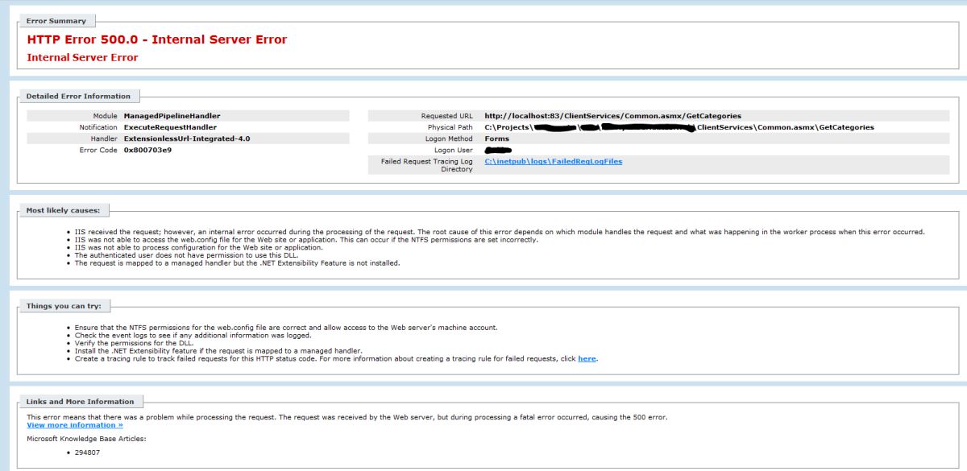The image size is (967, 471).
Task: Click the 'Handler' field label
Action: (104, 138)
